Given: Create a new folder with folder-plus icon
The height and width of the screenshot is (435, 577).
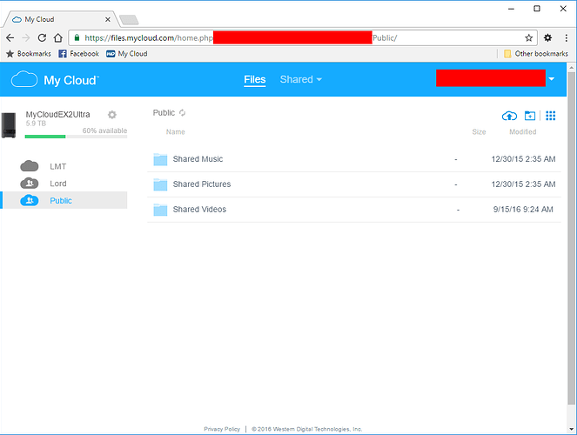Looking at the screenshot, I should [x=530, y=116].
